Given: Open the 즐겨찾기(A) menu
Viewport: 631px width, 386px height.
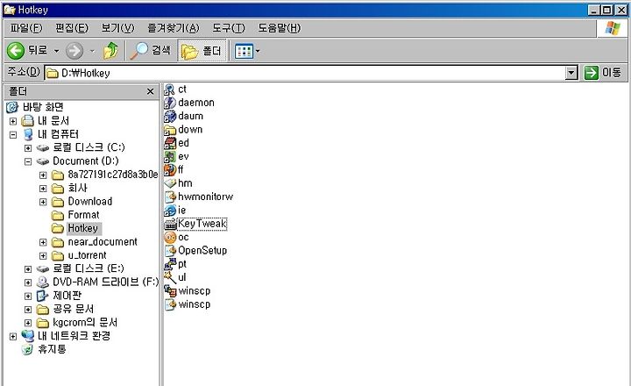Looking at the screenshot, I should click(x=173, y=28).
